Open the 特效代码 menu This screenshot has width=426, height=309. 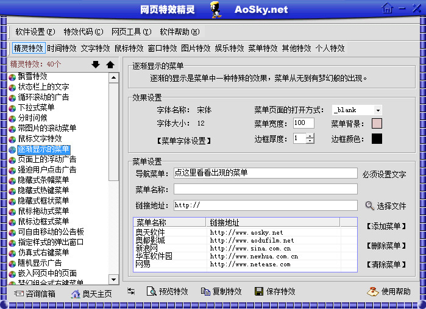click(x=83, y=32)
